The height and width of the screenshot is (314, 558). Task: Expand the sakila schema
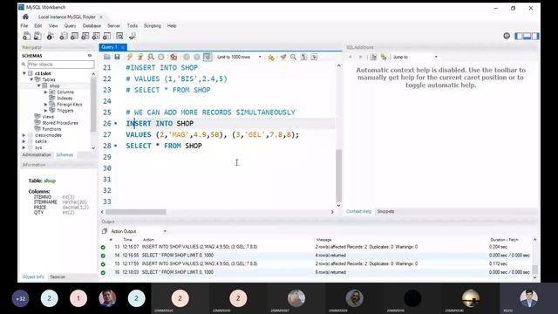point(24,141)
